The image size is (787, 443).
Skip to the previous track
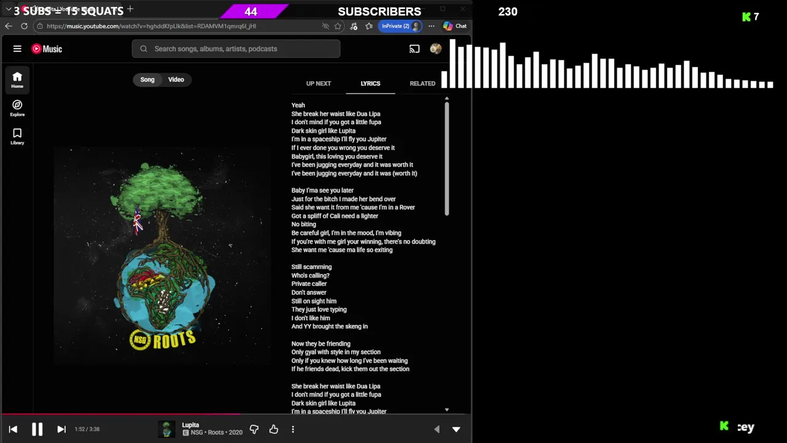(x=13, y=429)
